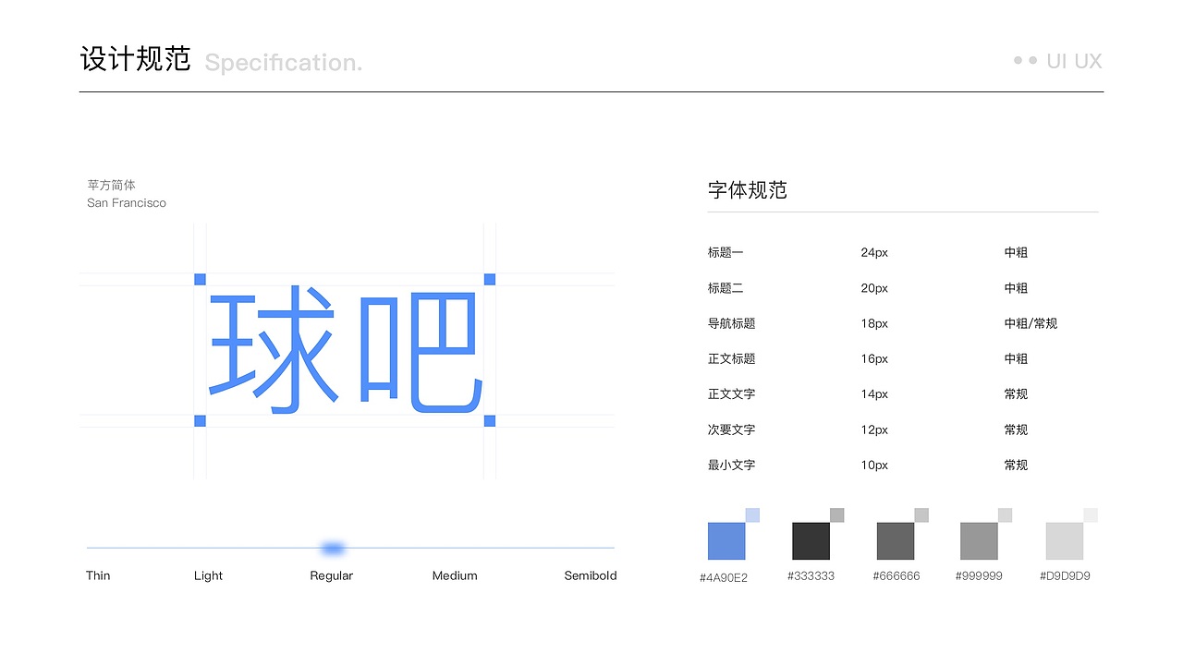The height and width of the screenshot is (665, 1183).
Task: Click the small tint square above #333333
Action: 837,515
